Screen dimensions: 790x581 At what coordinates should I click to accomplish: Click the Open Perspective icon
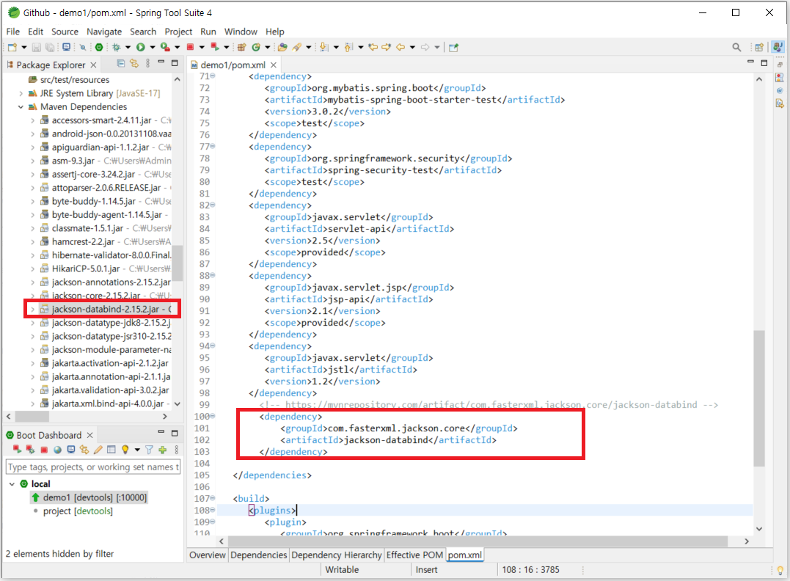point(759,48)
